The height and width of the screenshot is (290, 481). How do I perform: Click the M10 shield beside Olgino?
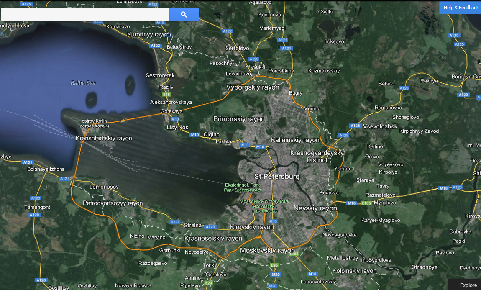pos(195,135)
